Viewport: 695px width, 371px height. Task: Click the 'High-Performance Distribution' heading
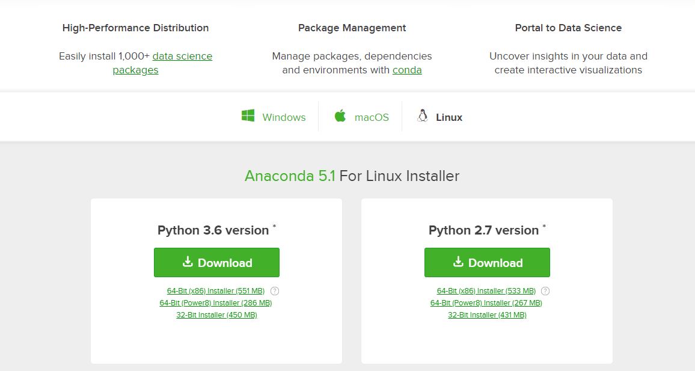coord(136,28)
